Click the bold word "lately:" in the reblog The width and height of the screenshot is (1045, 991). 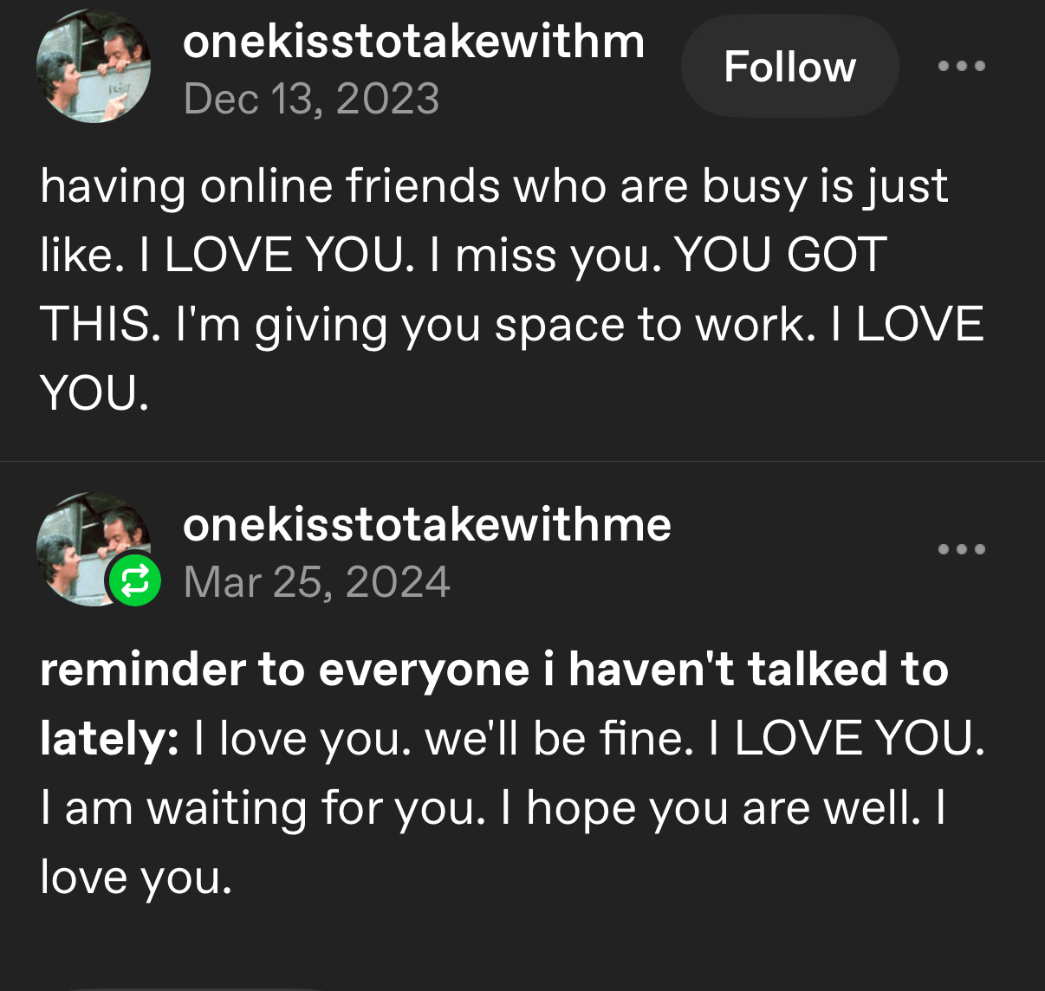[109, 739]
